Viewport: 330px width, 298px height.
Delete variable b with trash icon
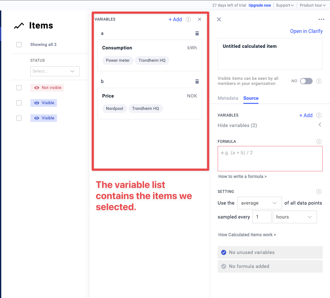point(197,81)
